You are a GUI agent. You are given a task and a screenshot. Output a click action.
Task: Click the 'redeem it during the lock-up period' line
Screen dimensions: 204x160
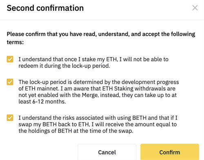click(x=64, y=66)
